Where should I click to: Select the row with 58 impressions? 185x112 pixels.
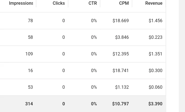[x=83, y=37]
